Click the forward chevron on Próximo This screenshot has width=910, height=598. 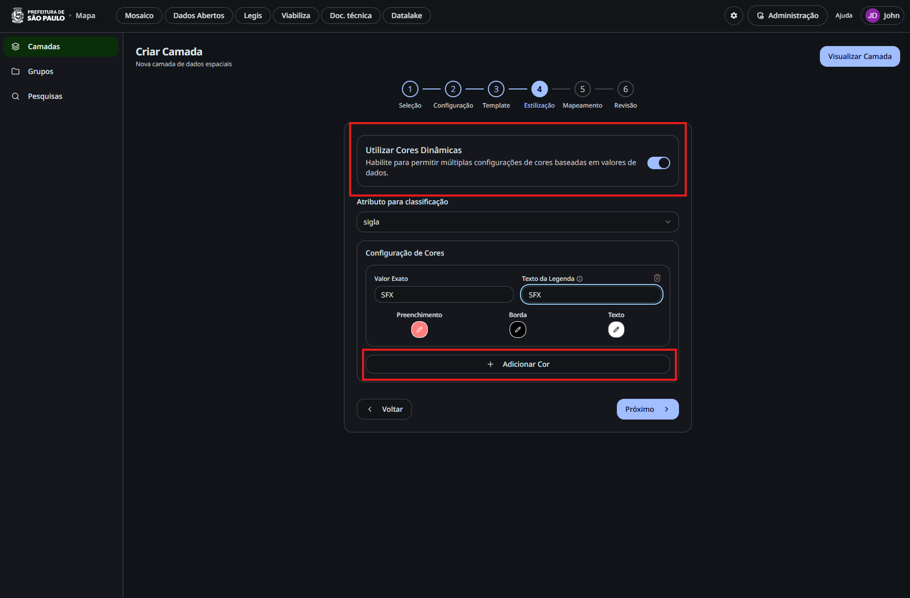pyautogui.click(x=667, y=409)
